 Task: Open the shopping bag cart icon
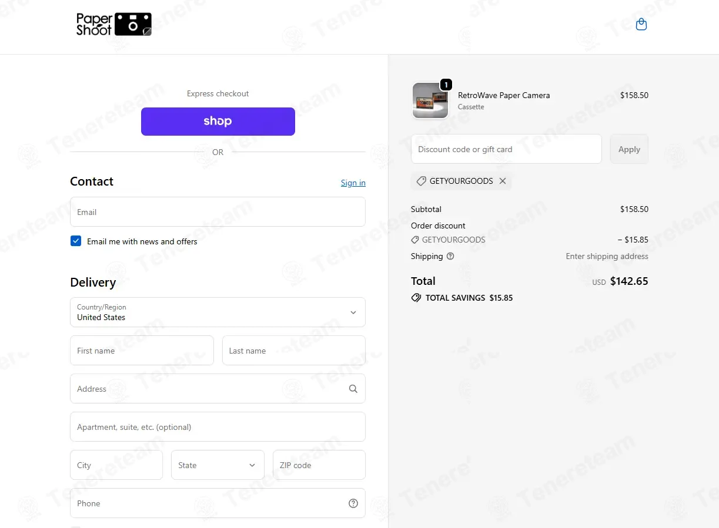click(641, 25)
